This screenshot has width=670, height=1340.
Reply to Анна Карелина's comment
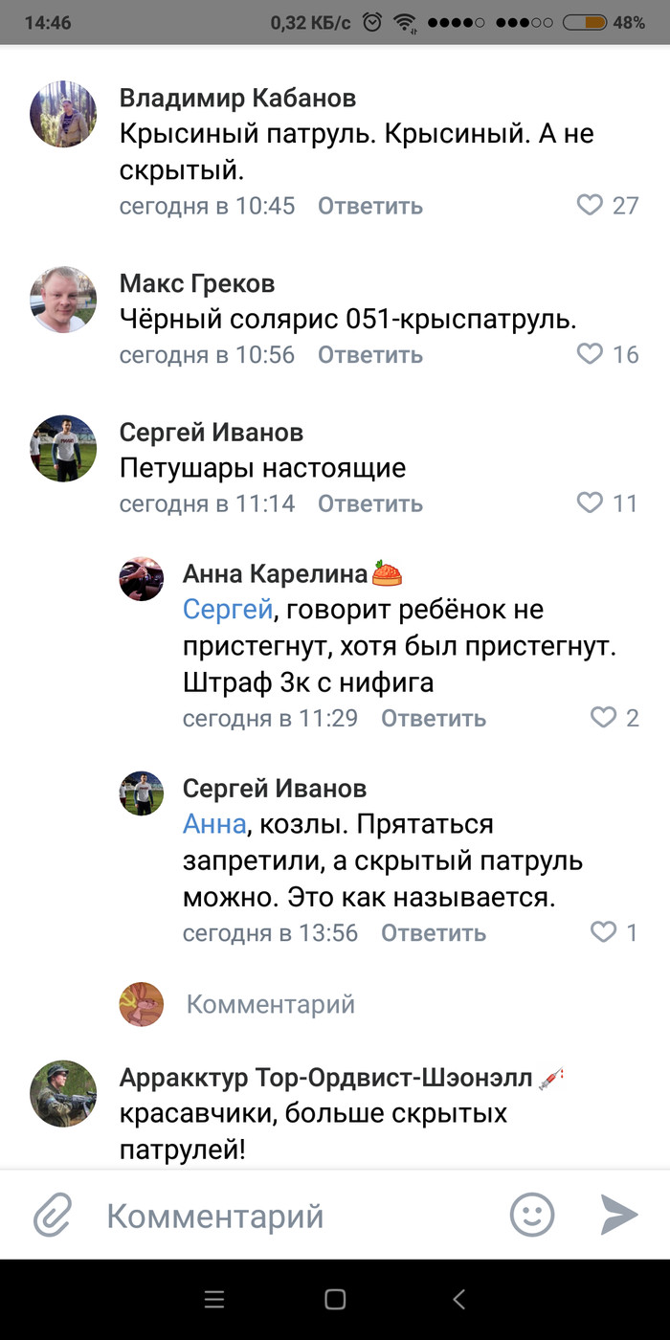[433, 717]
